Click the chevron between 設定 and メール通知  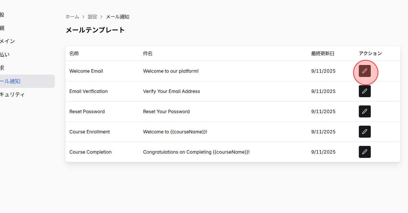pyautogui.click(x=101, y=17)
